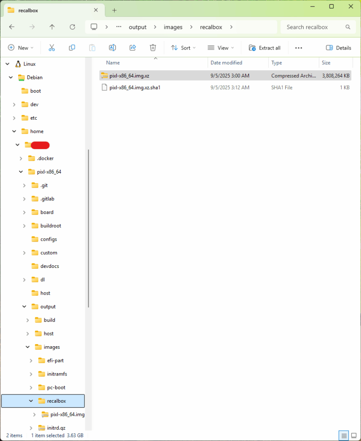Viewport: 361px width, 441px height.
Task: Select the boot folder in the tree
Action: 35,91
